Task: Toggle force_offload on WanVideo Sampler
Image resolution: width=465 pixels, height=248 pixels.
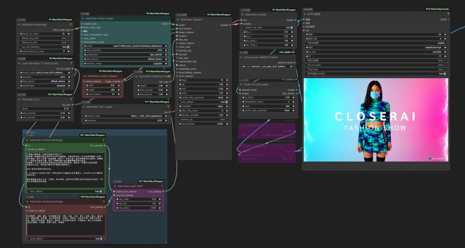Action: (x=204, y=102)
